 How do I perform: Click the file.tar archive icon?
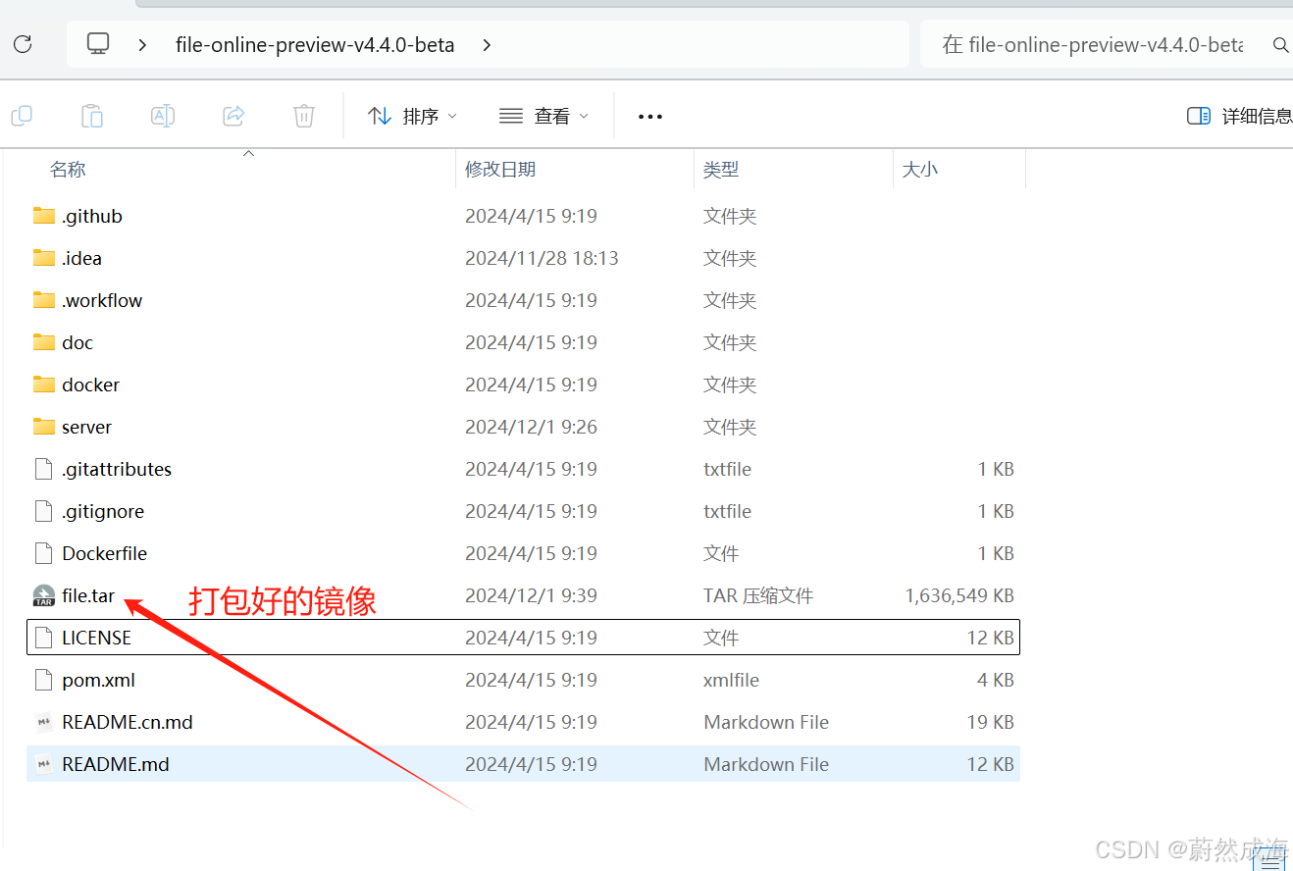[43, 595]
